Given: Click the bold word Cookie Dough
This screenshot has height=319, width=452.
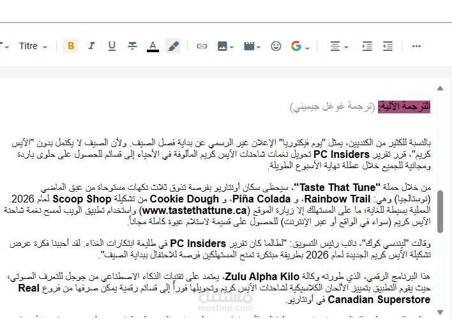Looking at the screenshot, I should coord(185,199).
